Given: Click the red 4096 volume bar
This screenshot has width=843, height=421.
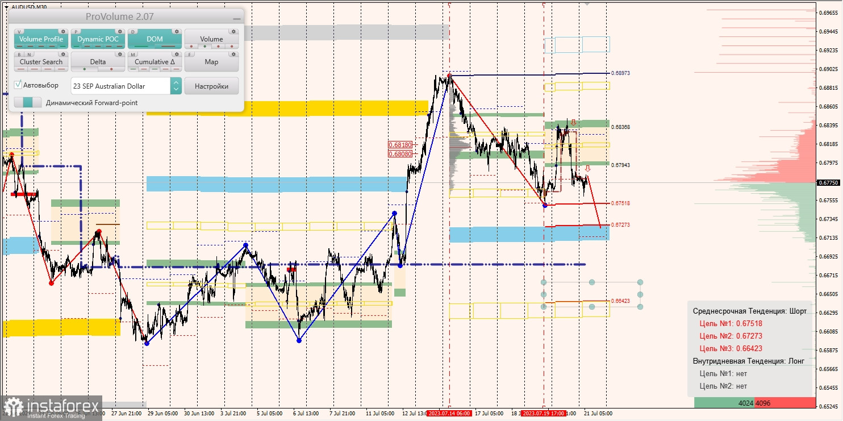Looking at the screenshot, I should pos(784,403).
